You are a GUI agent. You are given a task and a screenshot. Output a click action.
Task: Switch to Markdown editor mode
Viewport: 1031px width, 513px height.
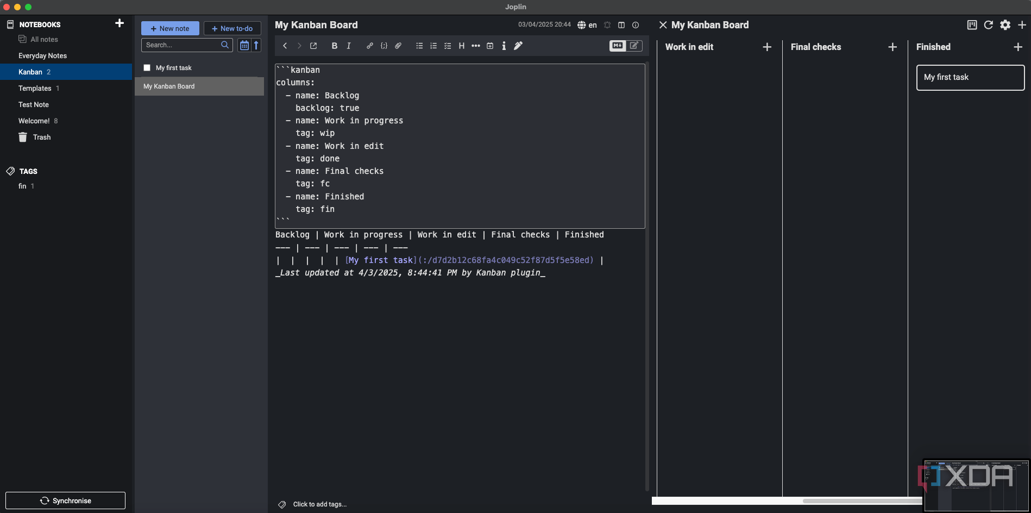(618, 46)
